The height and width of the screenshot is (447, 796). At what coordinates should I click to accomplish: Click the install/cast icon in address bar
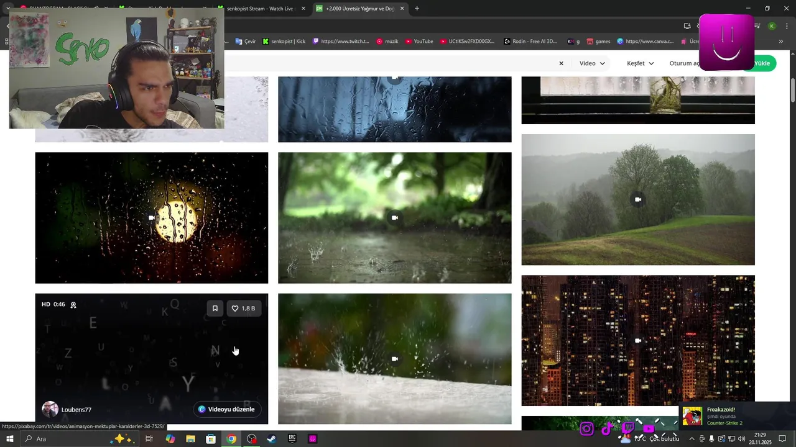coord(687,26)
